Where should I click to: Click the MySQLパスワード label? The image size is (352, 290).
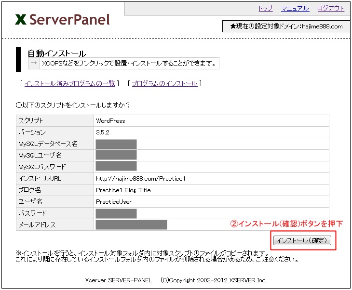42,167
